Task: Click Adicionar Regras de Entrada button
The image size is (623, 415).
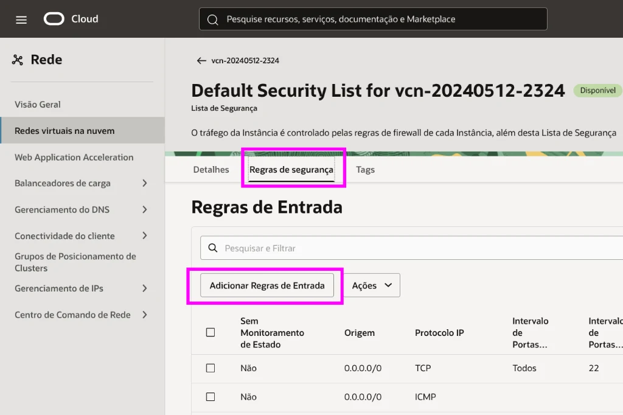Action: click(x=267, y=285)
